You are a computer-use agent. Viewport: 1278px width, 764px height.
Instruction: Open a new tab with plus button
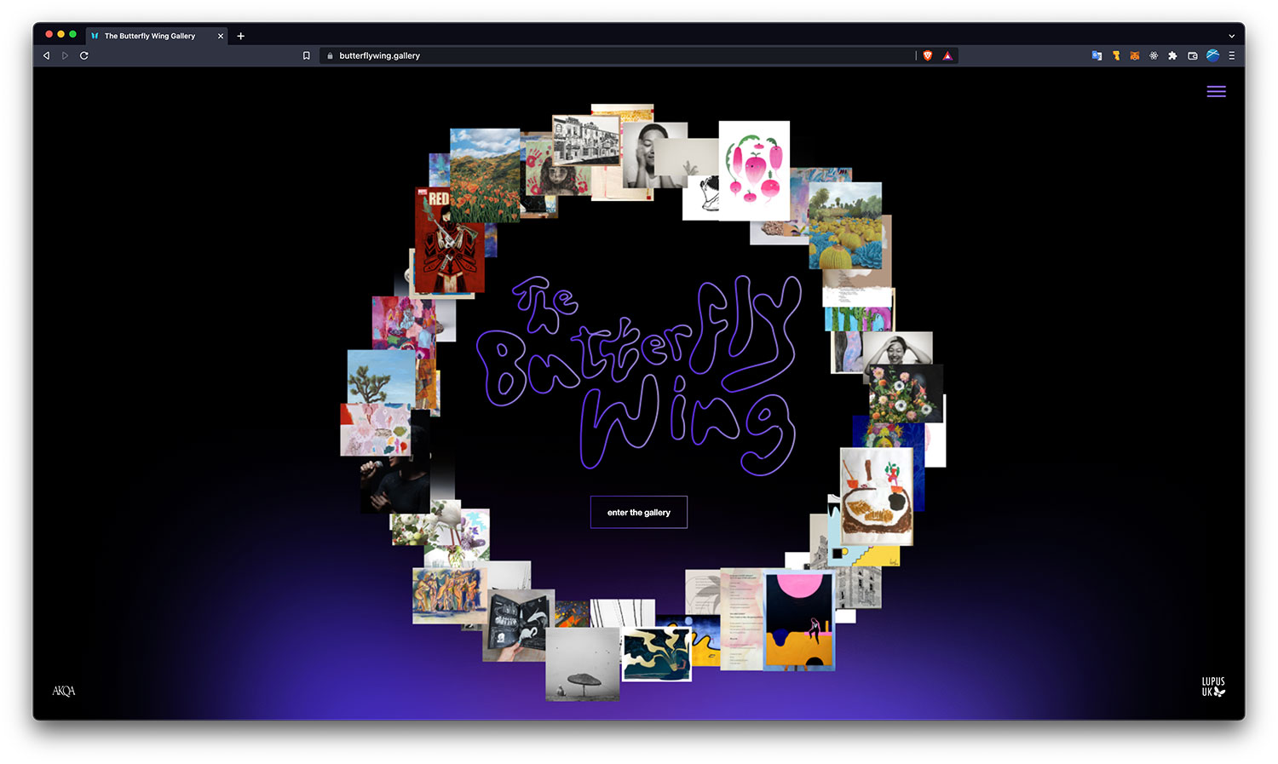pyautogui.click(x=241, y=36)
